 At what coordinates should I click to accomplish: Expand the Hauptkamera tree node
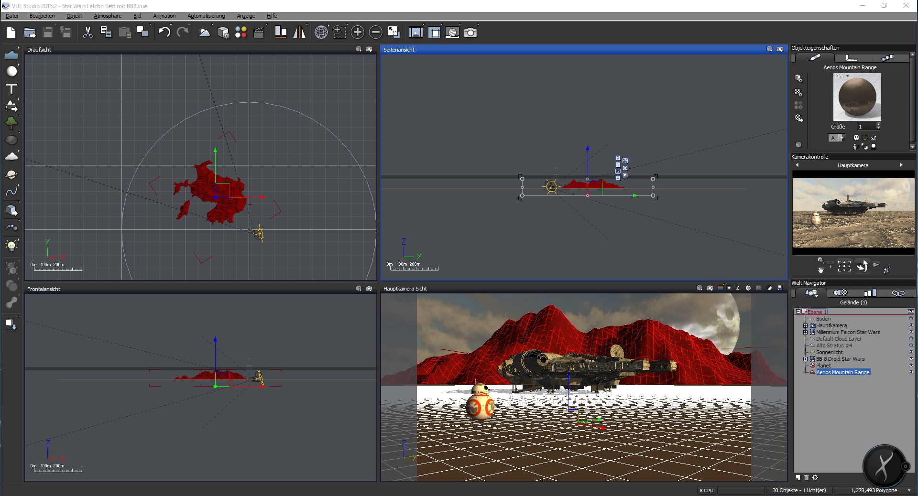click(x=806, y=325)
